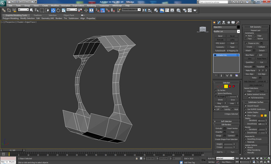Toggle Smooth Result checkbox
The height and width of the screenshot is (164, 271).
click(x=246, y=106)
